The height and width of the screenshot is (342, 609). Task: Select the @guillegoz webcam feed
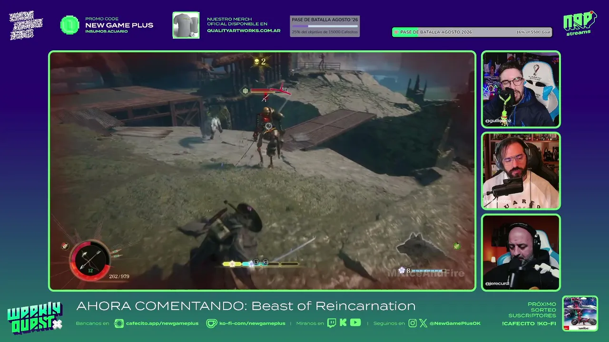pos(521,89)
